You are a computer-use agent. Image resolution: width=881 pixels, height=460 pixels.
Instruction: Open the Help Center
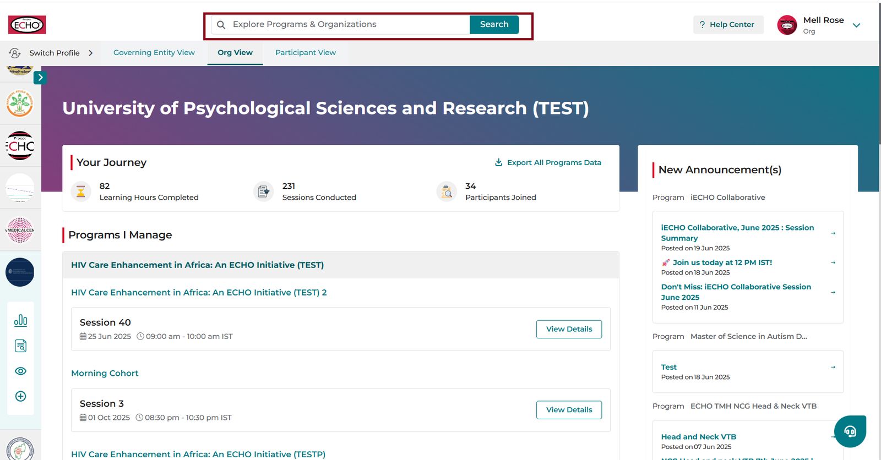pos(728,25)
